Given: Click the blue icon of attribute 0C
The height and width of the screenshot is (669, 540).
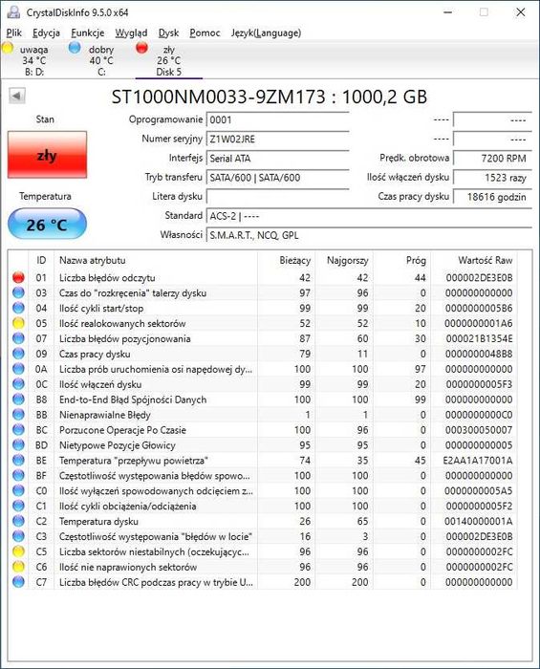Looking at the screenshot, I should pyautogui.click(x=18, y=384).
